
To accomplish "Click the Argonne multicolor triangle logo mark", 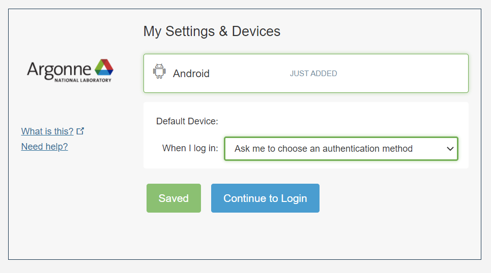I will pos(104,67).
